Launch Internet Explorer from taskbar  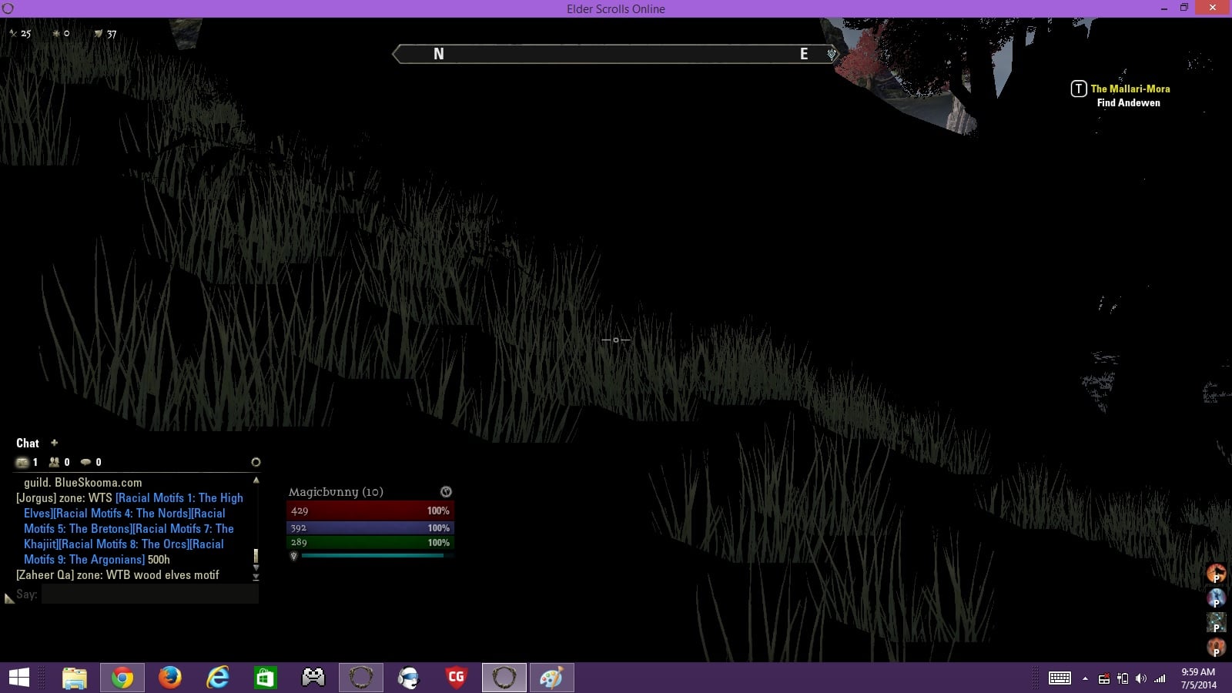[218, 678]
